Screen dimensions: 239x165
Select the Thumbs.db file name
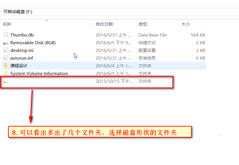(x=22, y=35)
